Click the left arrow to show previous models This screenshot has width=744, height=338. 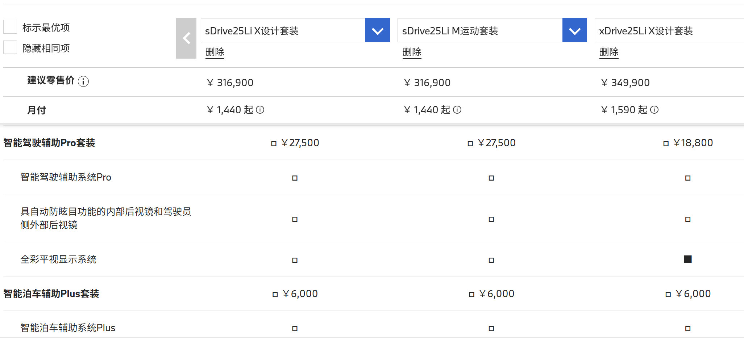pos(186,38)
